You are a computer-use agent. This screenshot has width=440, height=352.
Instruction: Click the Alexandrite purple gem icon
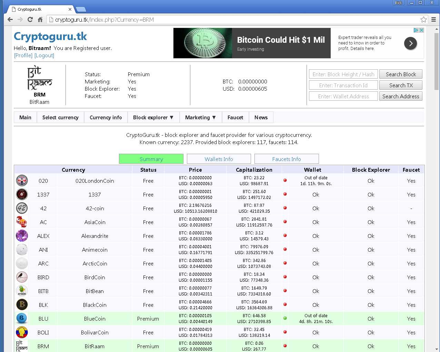click(x=22, y=235)
